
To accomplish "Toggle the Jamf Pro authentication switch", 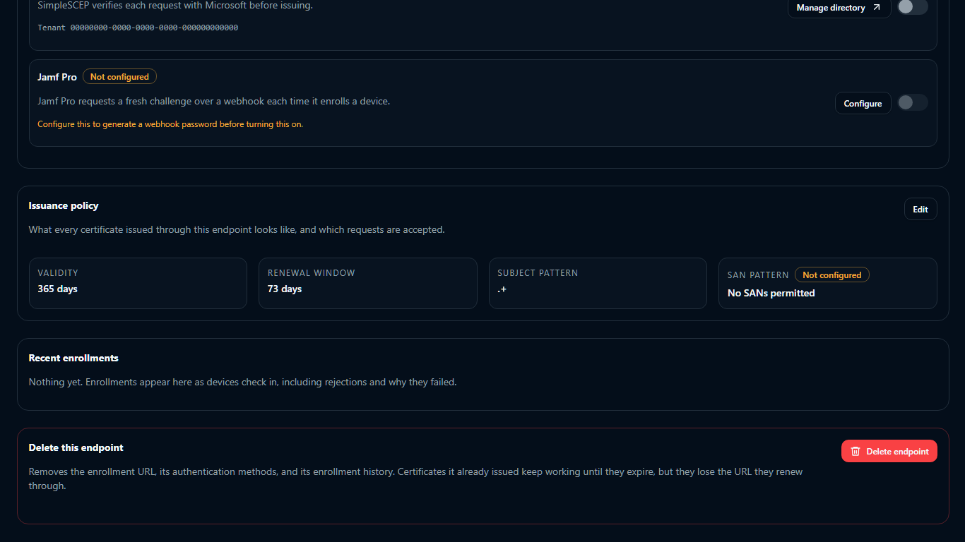I will click(x=912, y=103).
